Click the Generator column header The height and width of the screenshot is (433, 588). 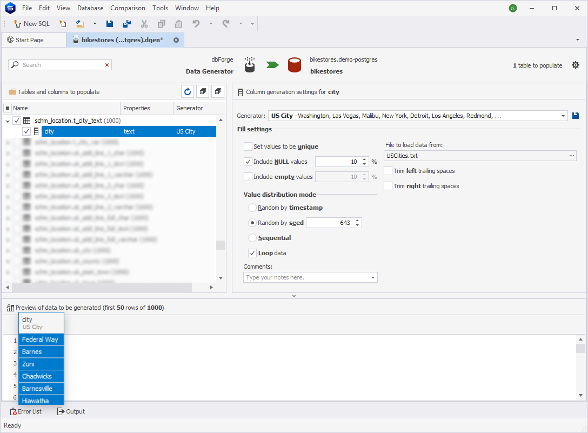199,108
